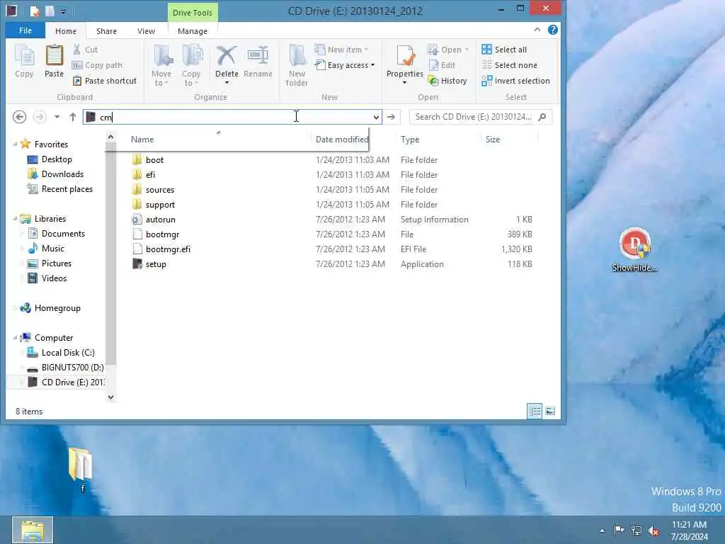The image size is (725, 544).
Task: Open the Move to menu
Action: (161, 65)
